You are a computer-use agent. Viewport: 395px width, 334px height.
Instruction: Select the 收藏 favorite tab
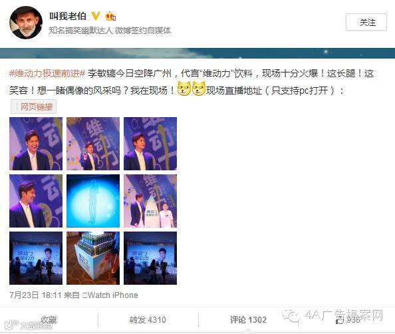click(x=49, y=319)
